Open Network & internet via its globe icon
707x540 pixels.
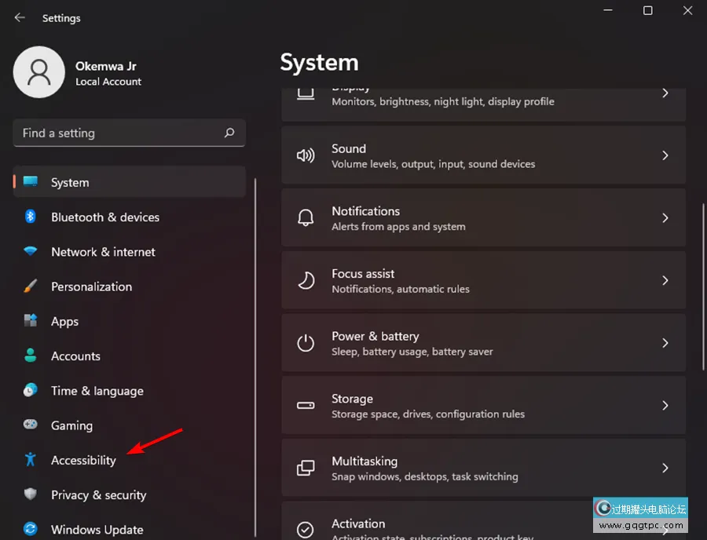pyautogui.click(x=29, y=252)
